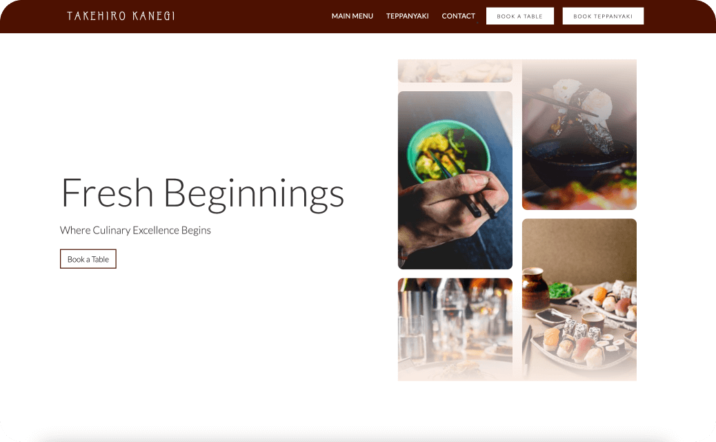
Task: Open the green bowl with chopsticks photo
Action: [x=455, y=180]
